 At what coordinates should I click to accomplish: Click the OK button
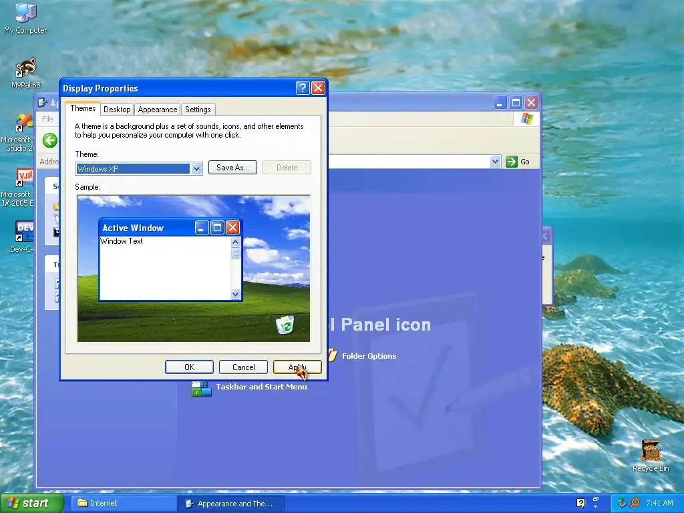[x=189, y=367]
